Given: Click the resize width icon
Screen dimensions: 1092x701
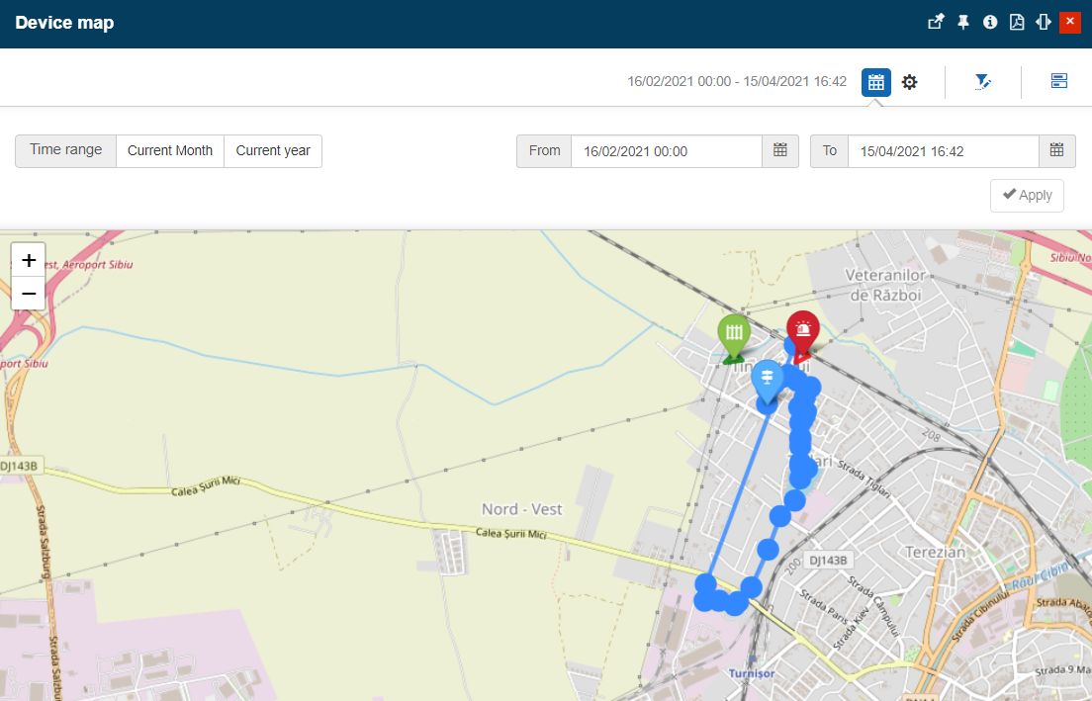Looking at the screenshot, I should pos(1043,23).
